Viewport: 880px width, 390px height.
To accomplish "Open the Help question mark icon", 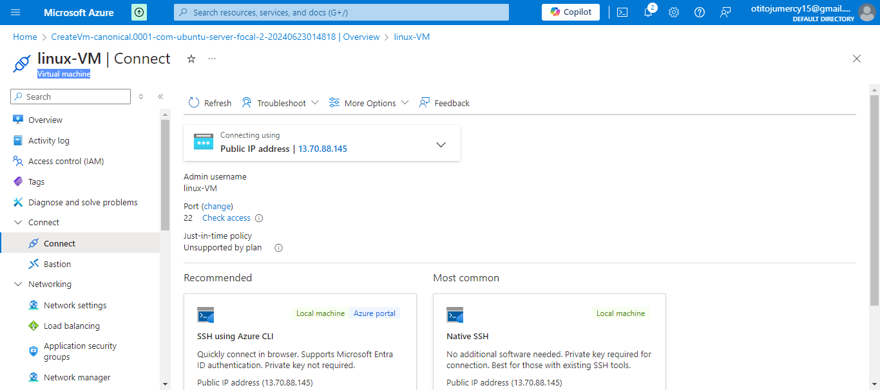I will click(700, 12).
